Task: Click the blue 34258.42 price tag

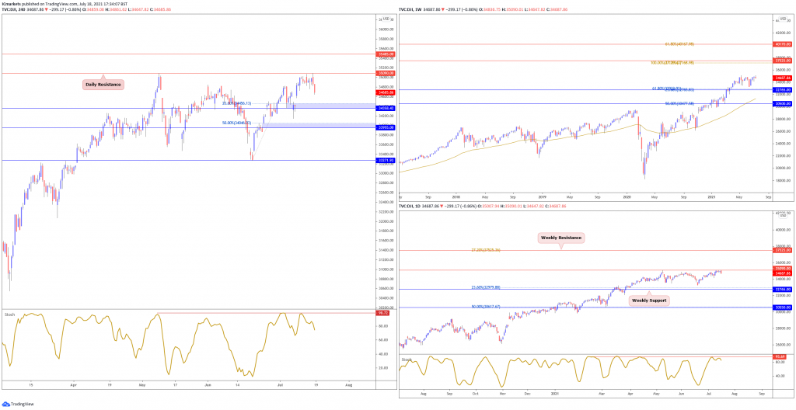Action: tap(382, 108)
